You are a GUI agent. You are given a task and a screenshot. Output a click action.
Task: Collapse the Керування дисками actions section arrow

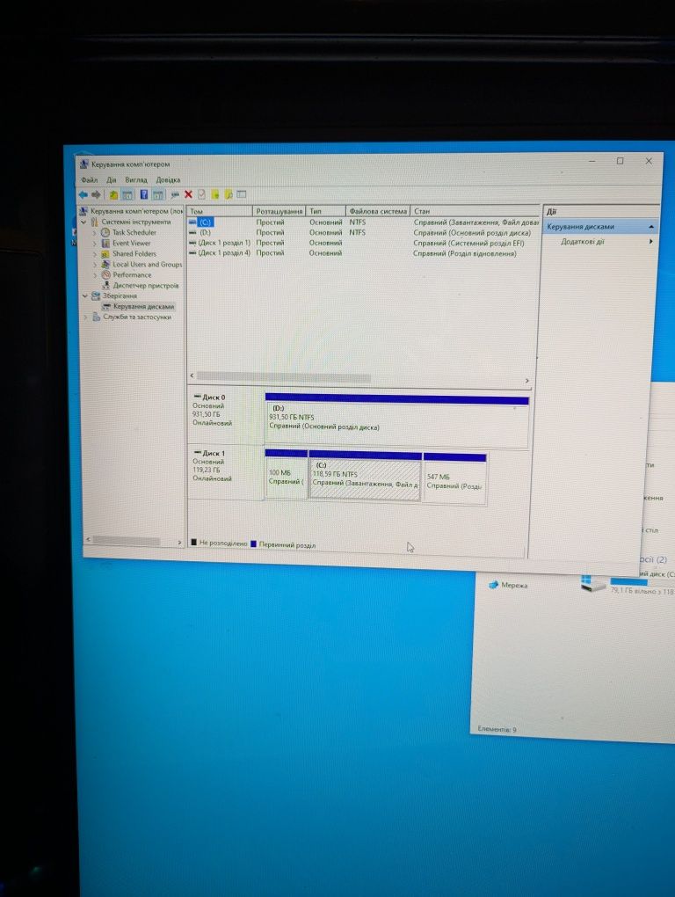coord(650,227)
